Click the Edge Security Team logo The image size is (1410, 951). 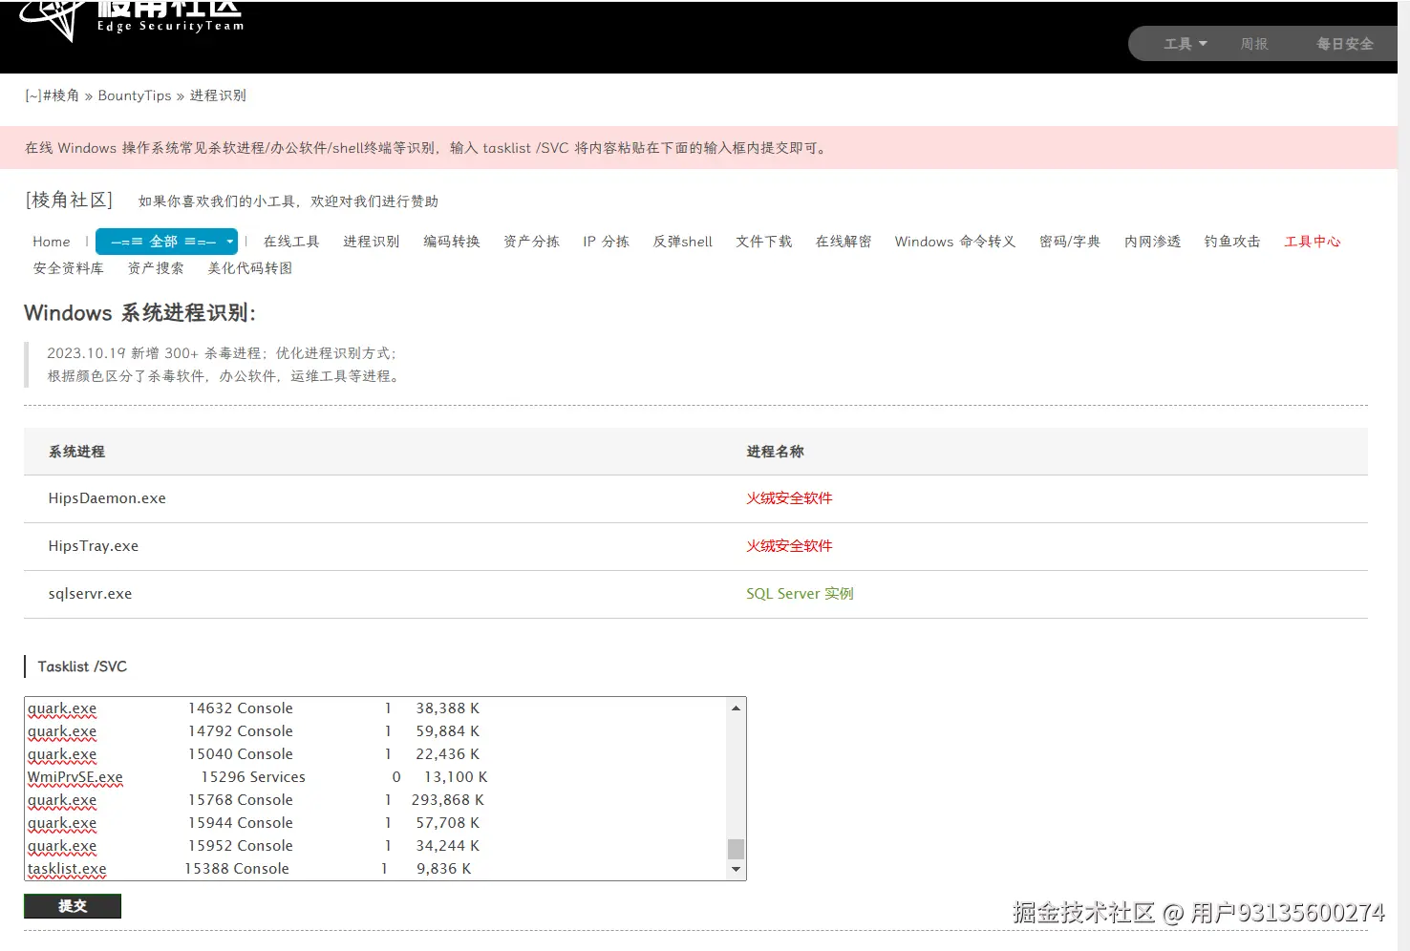[132, 19]
